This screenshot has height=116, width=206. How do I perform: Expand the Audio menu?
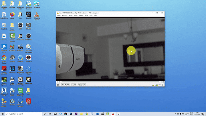point(70,16)
